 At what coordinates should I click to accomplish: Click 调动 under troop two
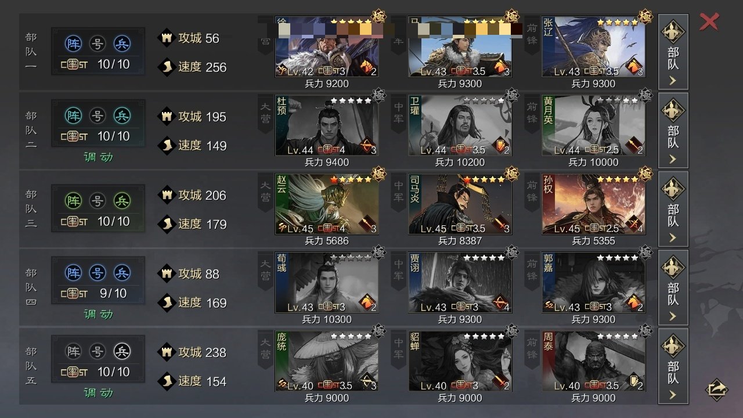pyautogui.click(x=98, y=157)
